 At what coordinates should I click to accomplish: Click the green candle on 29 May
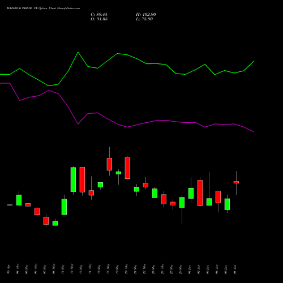click(182, 203)
